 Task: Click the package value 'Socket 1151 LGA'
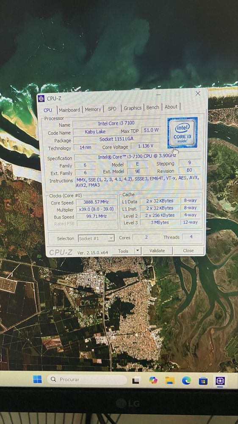pos(116,139)
